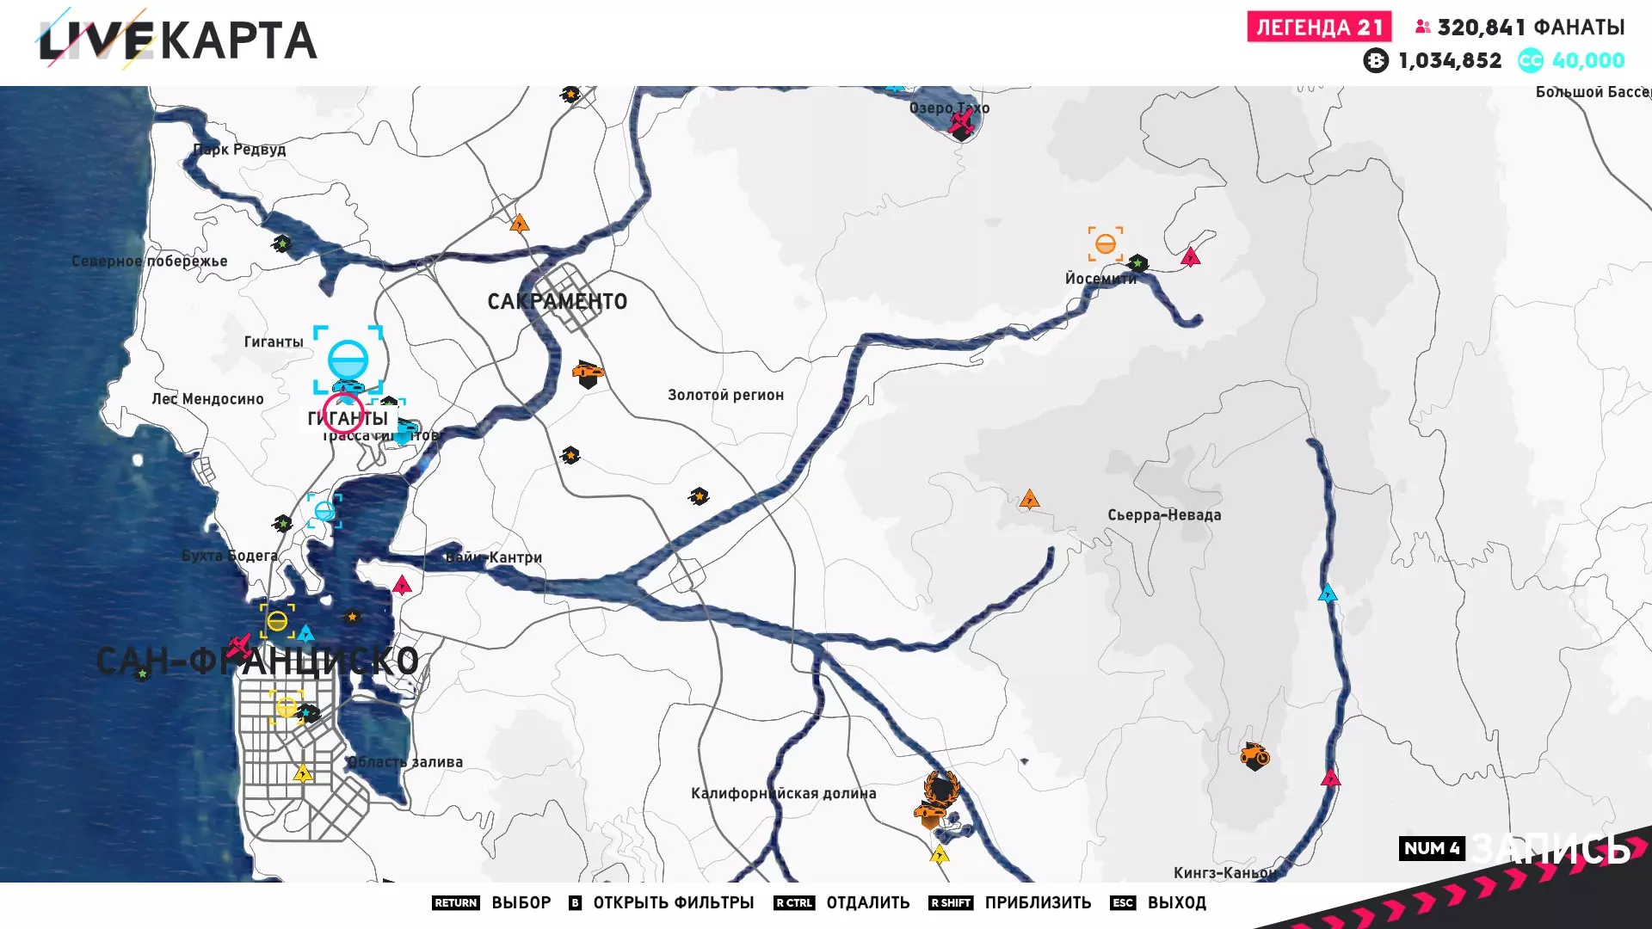Screen dimensions: 1652x929
Task: Select the orange laurel wreath icon in Калифорнийская долина
Action: tap(940, 787)
